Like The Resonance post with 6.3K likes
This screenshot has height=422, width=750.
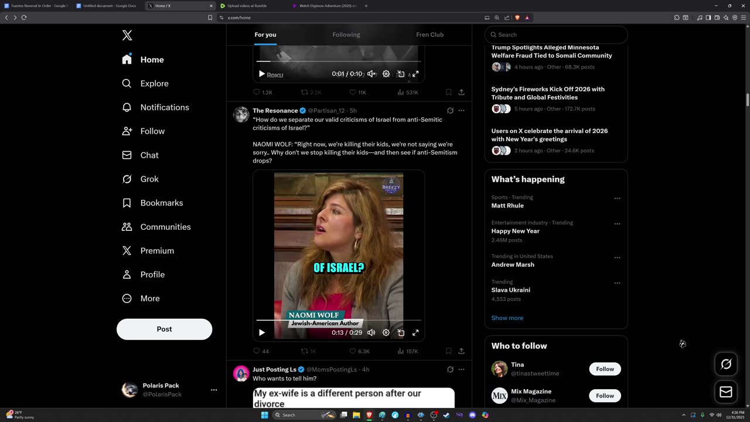click(359, 351)
